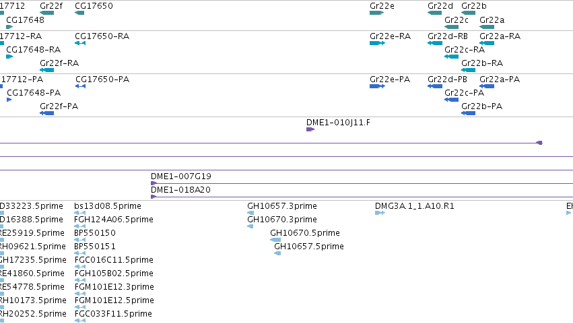The width and height of the screenshot is (573, 324).
Task: Click the DME1-018A20 label
Action: click(x=180, y=190)
